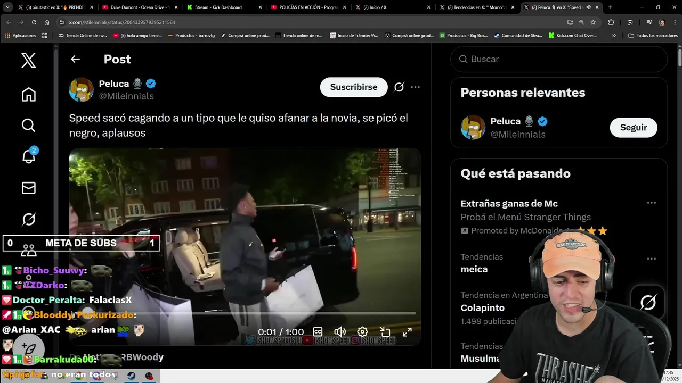Click Peluca's Homer avatar on the post
The height and width of the screenshot is (383, 682).
[82, 89]
